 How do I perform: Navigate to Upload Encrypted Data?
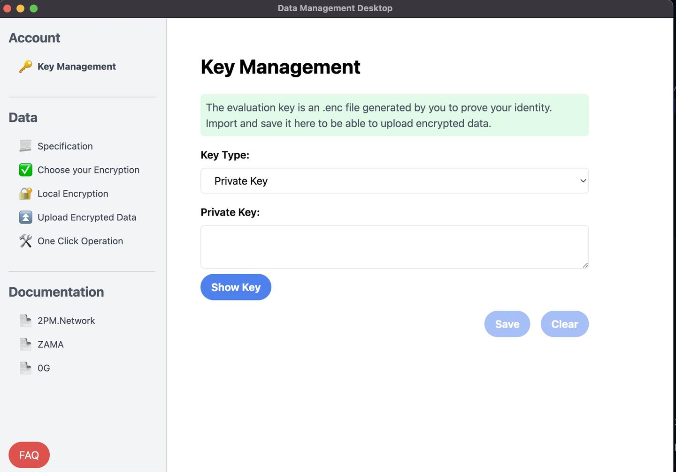coord(87,217)
